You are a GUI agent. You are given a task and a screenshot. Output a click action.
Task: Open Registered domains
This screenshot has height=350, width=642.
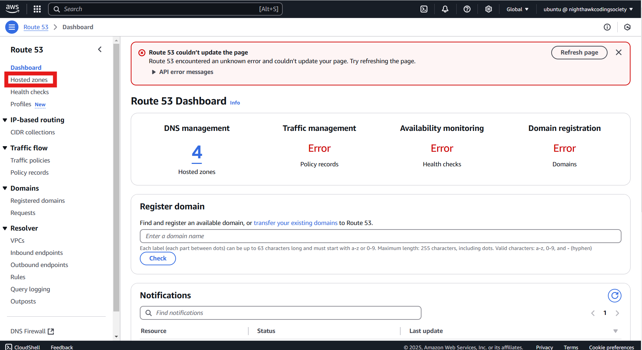38,201
